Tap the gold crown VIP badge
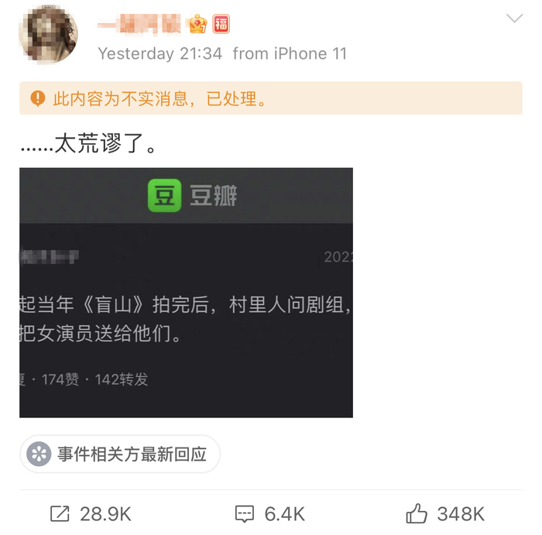The width and height of the screenshot is (542, 535). (x=197, y=24)
